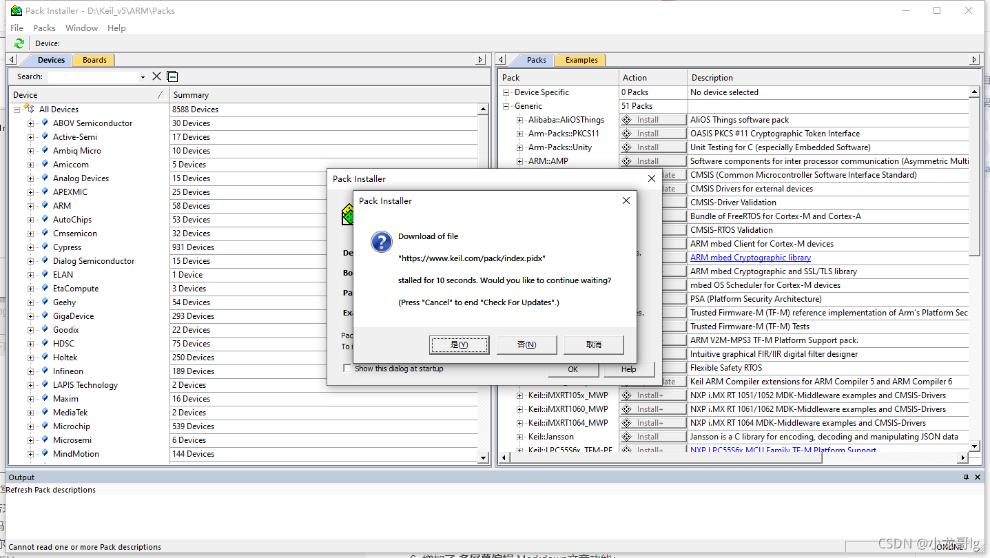Click 否(N) to stop waiting

tap(526, 344)
